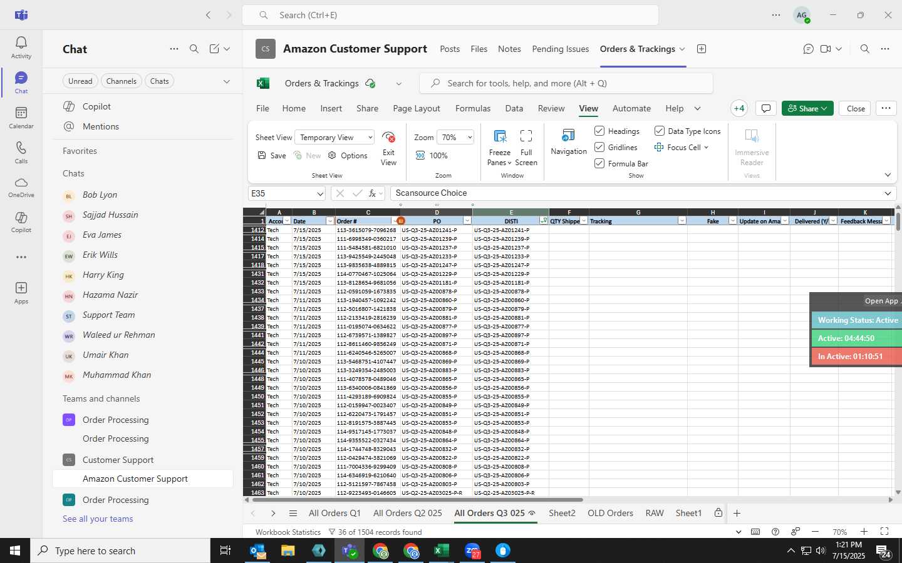Screen dimensions: 902x563
Task: Open Activity in Teams sidebar
Action: click(21, 48)
